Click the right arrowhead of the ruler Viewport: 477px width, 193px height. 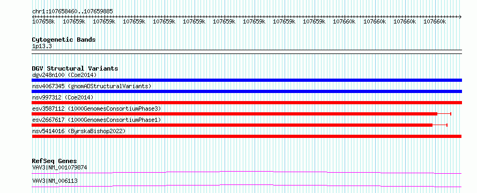click(460, 17)
